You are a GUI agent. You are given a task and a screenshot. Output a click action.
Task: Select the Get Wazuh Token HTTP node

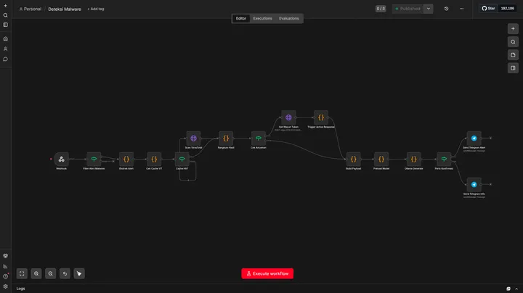click(x=288, y=117)
